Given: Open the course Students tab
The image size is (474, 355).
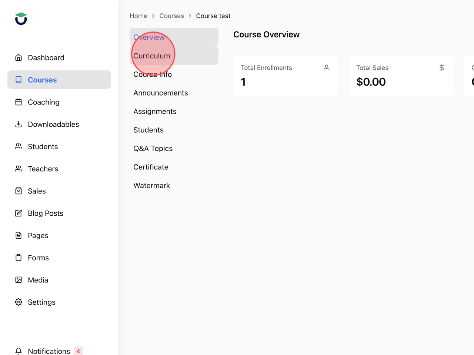Looking at the screenshot, I should pyautogui.click(x=174, y=130).
